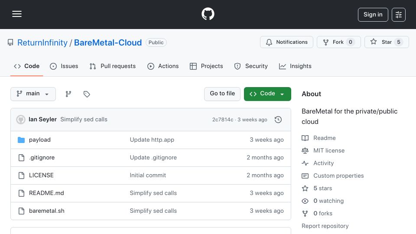Open commit hash 2c7814c
The height and width of the screenshot is (234, 416).
(x=223, y=120)
